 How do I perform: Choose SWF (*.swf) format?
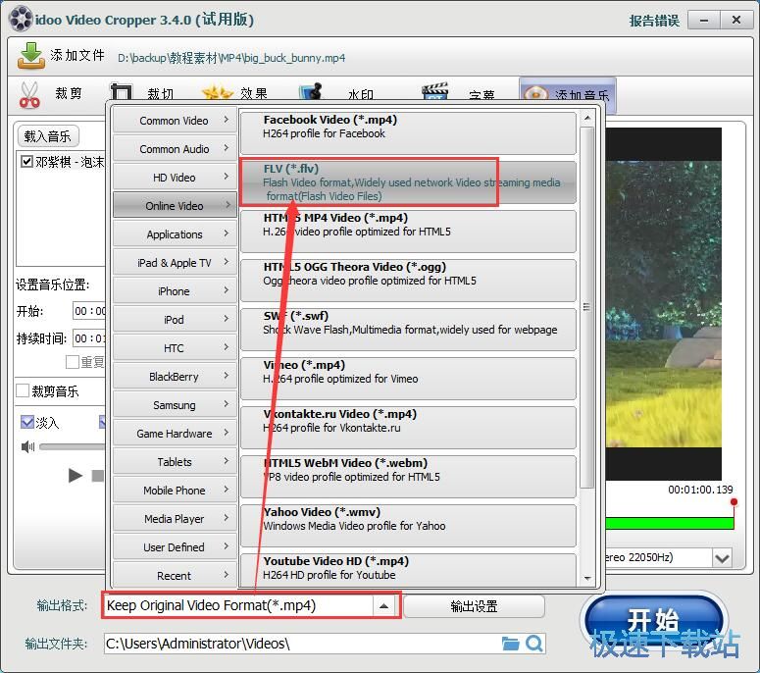pos(408,330)
